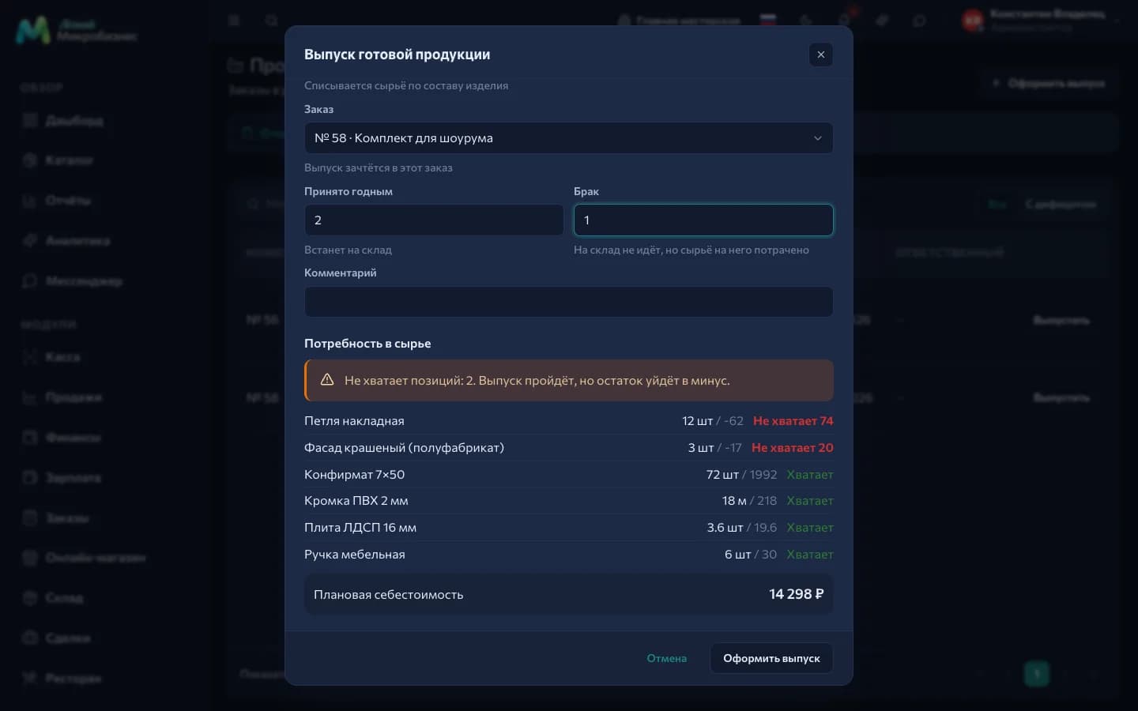Screen dimensions: 1138x711
Task: Click Хватает status for Плита ЛДСП 16 мм
Action: click(x=810, y=528)
